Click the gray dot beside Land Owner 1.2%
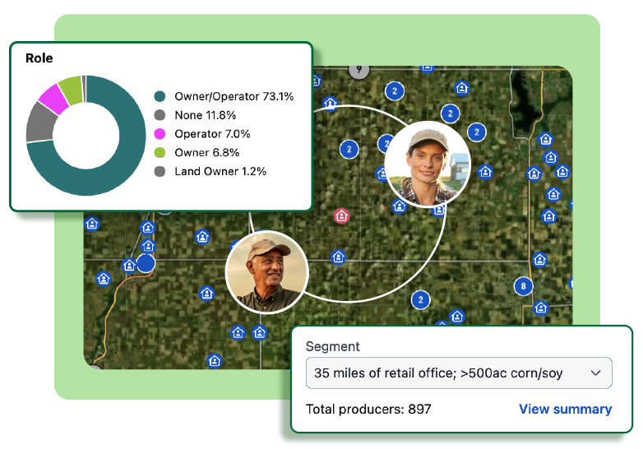 (160, 171)
